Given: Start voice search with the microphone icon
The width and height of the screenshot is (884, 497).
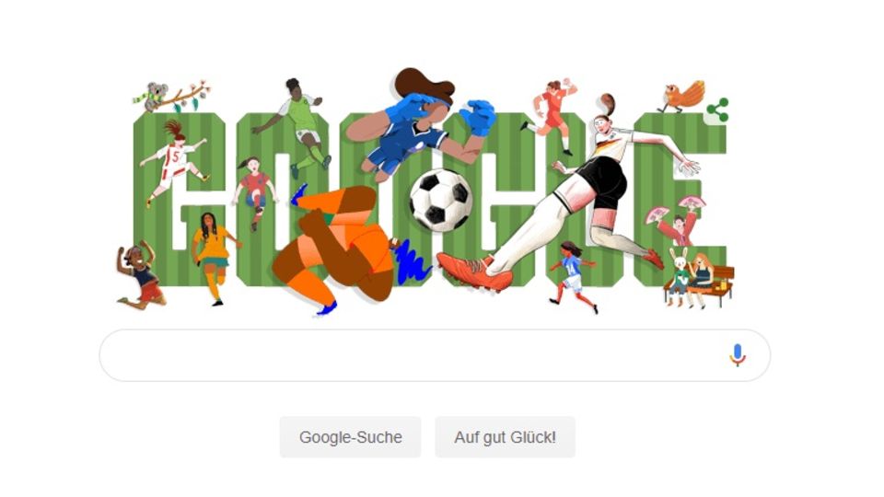Looking at the screenshot, I should (738, 355).
